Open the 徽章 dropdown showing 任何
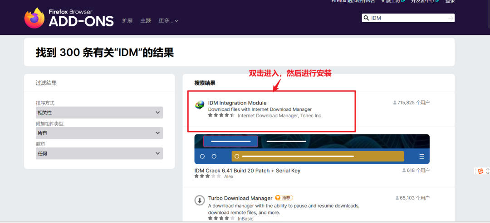The height and width of the screenshot is (223, 490). tap(99, 153)
